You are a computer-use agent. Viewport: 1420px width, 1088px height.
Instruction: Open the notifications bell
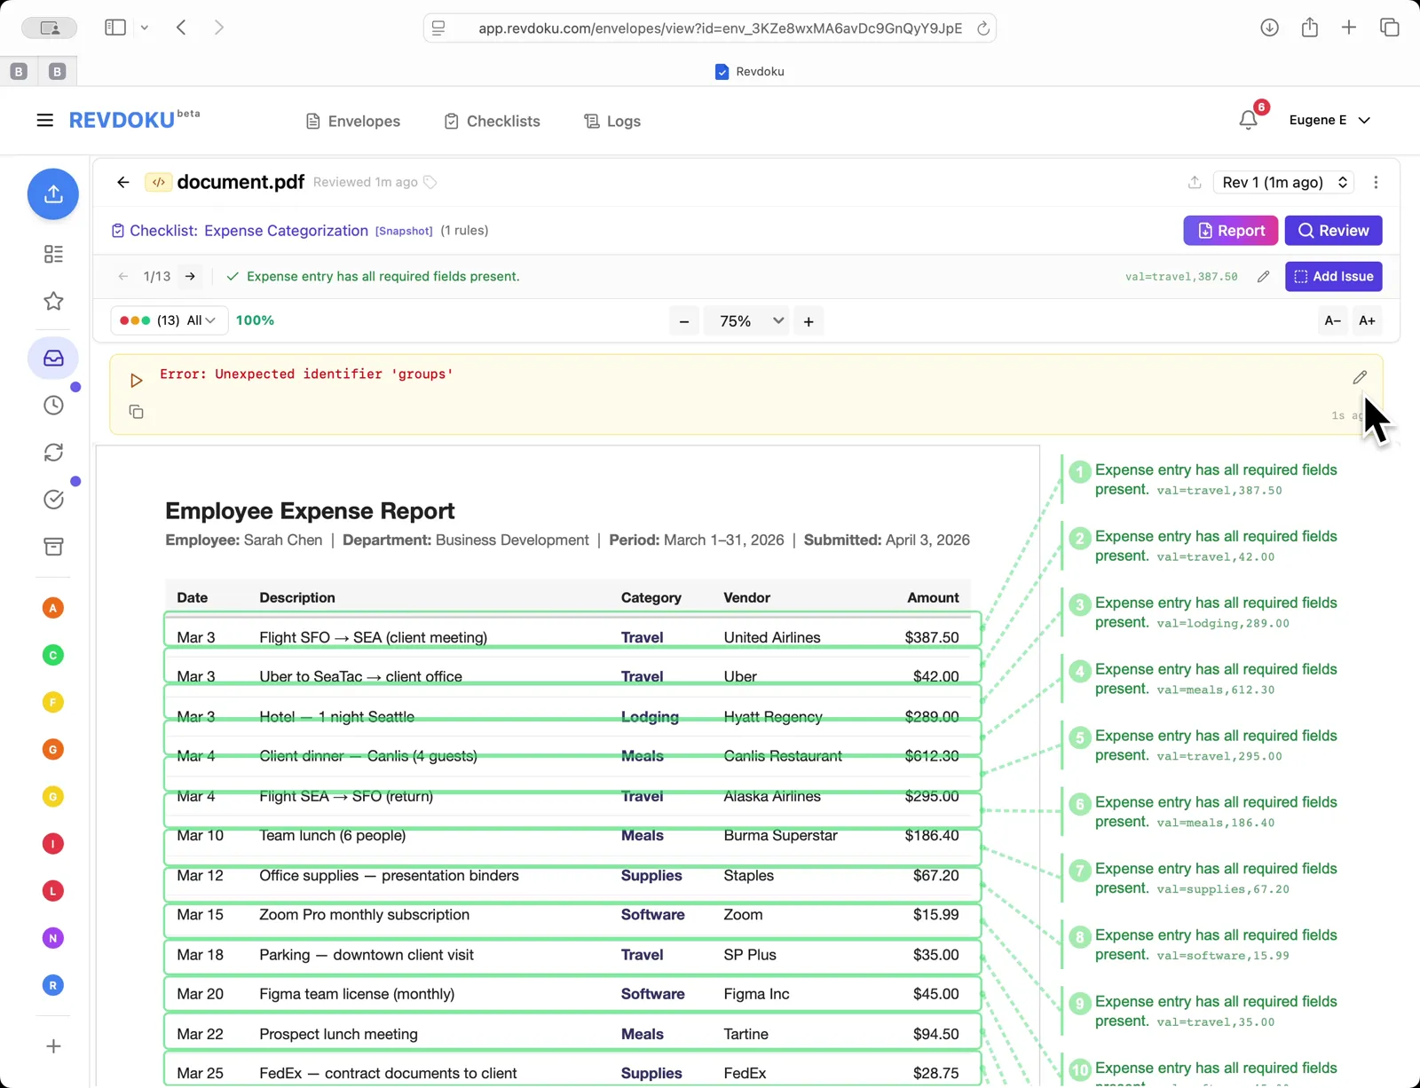pos(1248,120)
